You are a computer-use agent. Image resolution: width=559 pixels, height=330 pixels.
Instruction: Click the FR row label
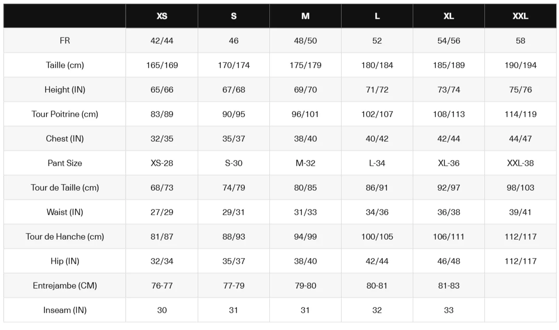point(65,41)
